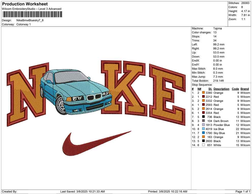This screenshot has height=194, width=252.
Task: Click the red swatch beside 2212 Red
Action: pyautogui.click(x=203, y=96)
